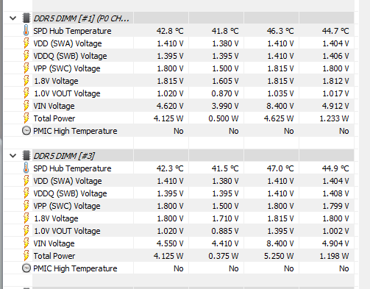
Task: Select DIMM #3 PMIC High Temperature row label
Action: (75, 268)
